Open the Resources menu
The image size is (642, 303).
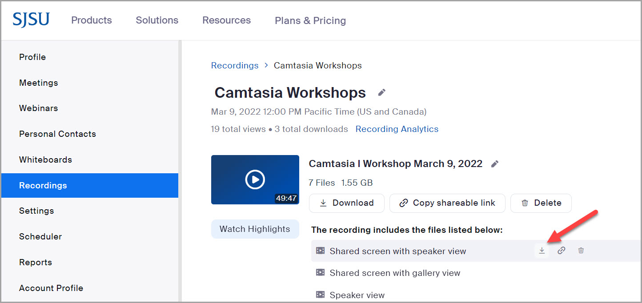coord(226,20)
